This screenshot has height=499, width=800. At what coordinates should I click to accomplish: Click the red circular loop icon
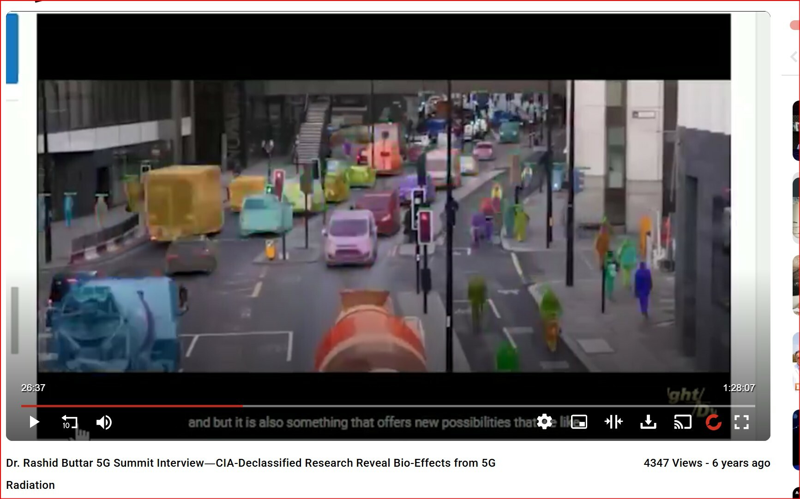[713, 422]
